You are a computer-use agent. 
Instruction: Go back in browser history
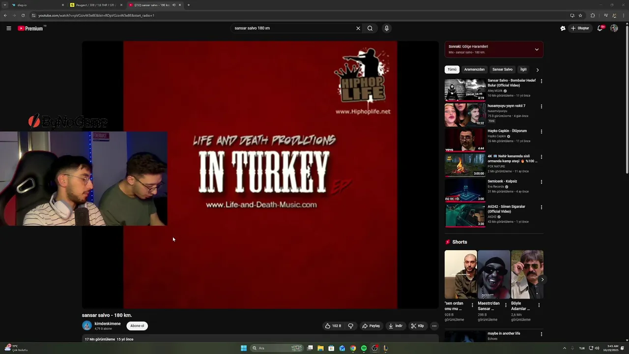point(5,15)
